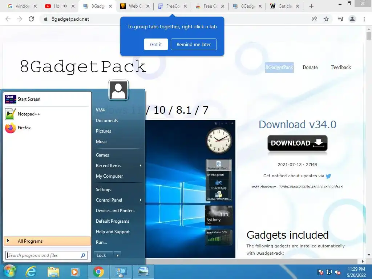This screenshot has height=279, width=372.
Task: Open the Lock options arrow
Action: 117,255
